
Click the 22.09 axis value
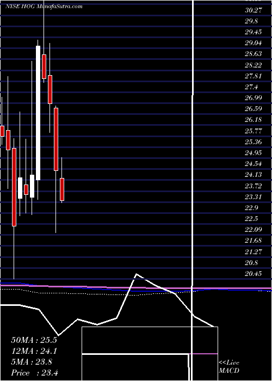point(254,230)
